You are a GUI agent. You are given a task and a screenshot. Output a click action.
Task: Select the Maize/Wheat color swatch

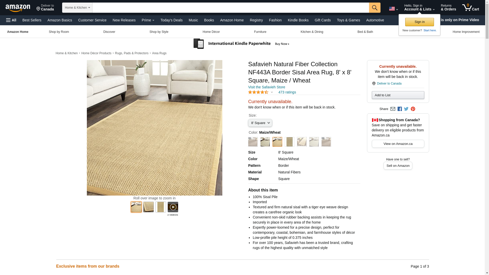coord(277,142)
